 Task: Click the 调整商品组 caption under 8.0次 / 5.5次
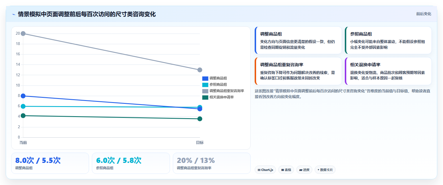pyautogui.click(x=24, y=168)
